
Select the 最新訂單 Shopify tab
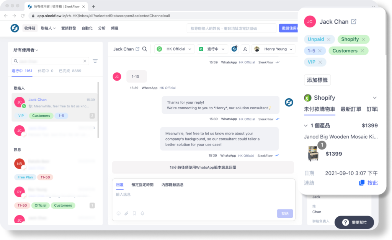351,109
